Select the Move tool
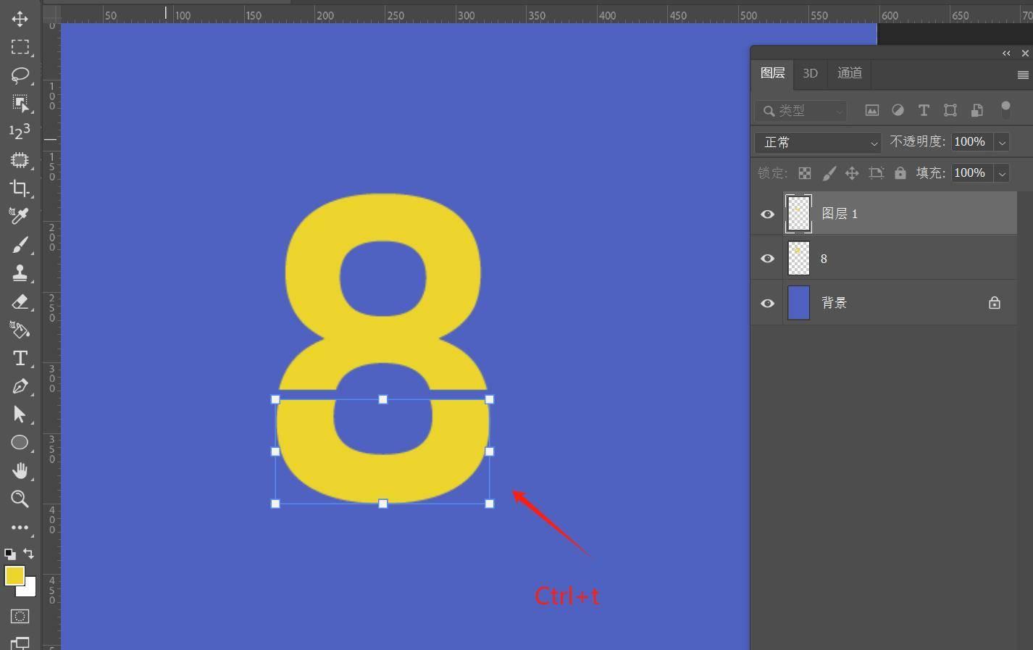This screenshot has width=1033, height=650. [20, 19]
